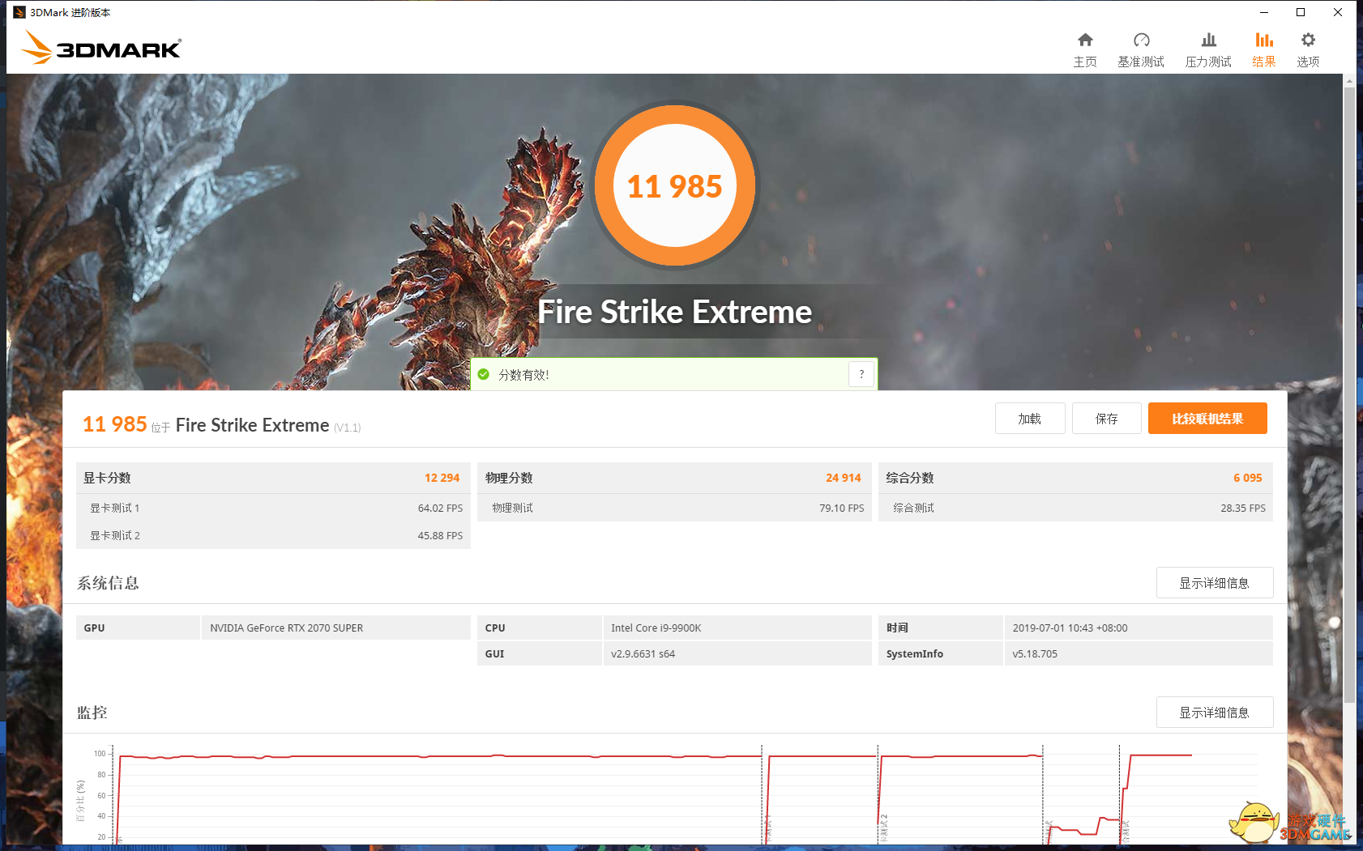Click SystemInfo version v5.18.705
The image size is (1363, 851).
(x=1035, y=653)
